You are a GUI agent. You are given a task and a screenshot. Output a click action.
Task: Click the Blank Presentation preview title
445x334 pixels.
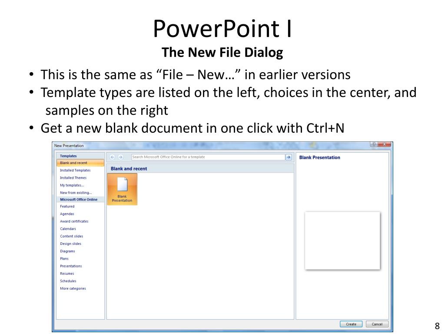point(319,157)
